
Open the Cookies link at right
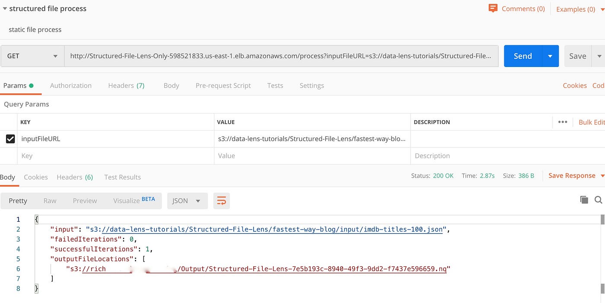point(575,86)
